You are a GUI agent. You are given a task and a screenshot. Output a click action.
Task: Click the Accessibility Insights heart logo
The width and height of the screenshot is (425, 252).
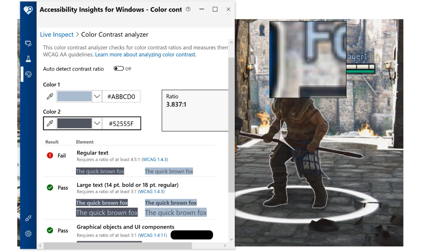click(28, 10)
